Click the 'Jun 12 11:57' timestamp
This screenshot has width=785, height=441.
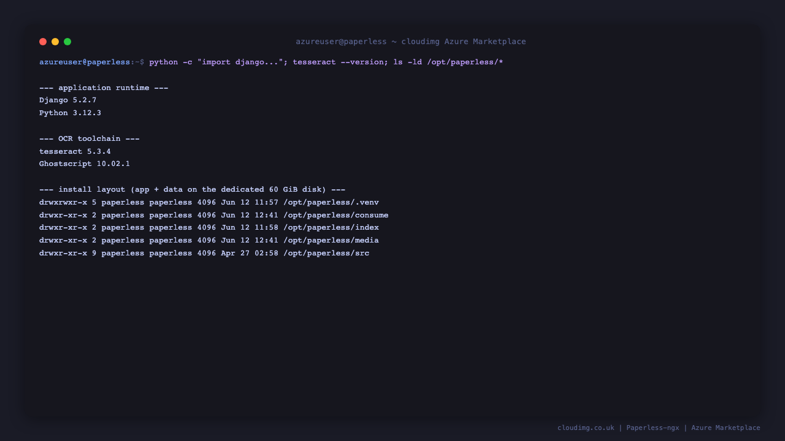point(250,202)
